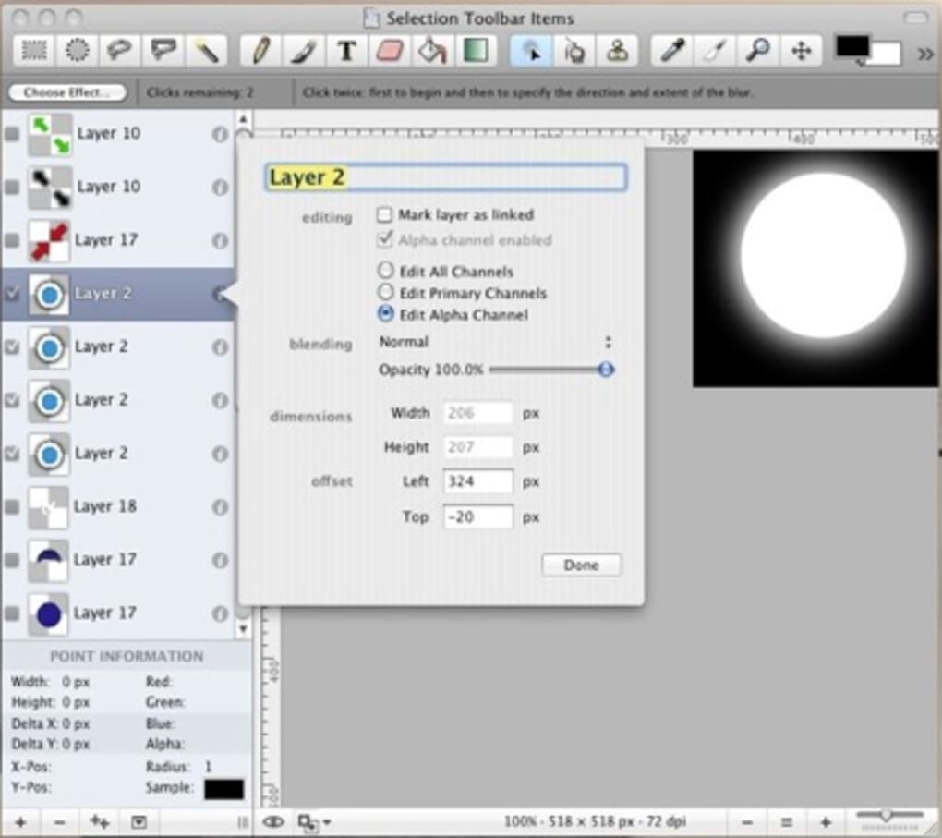Zoom in using the bottom-right plus
Screen dimensions: 942x838
pyautogui.click(x=826, y=822)
